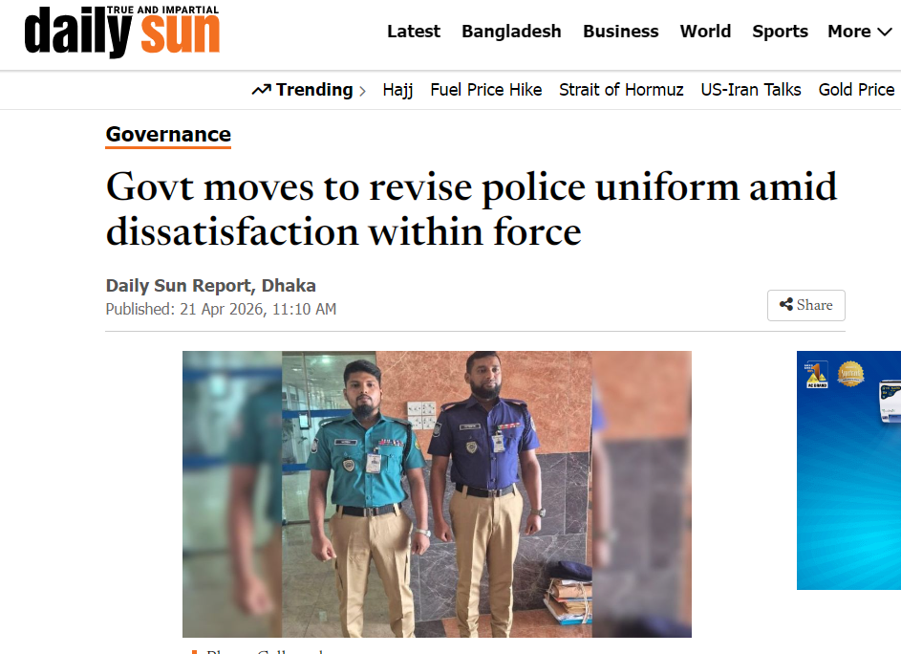The width and height of the screenshot is (901, 654).
Task: Open the Strait of Hormuz topic
Action: (621, 90)
